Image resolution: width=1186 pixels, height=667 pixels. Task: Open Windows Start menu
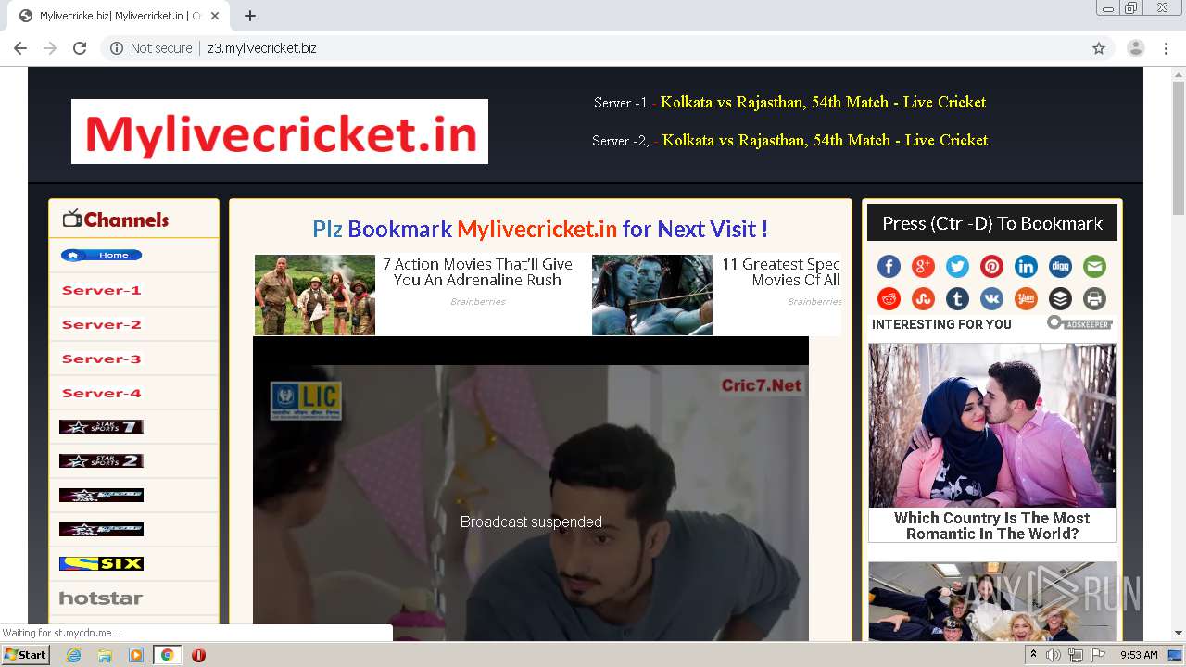[25, 655]
